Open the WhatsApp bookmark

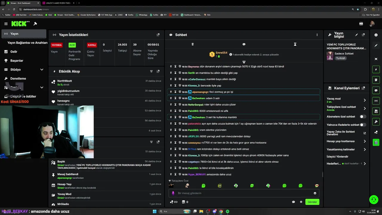pyautogui.click(x=141, y=15)
